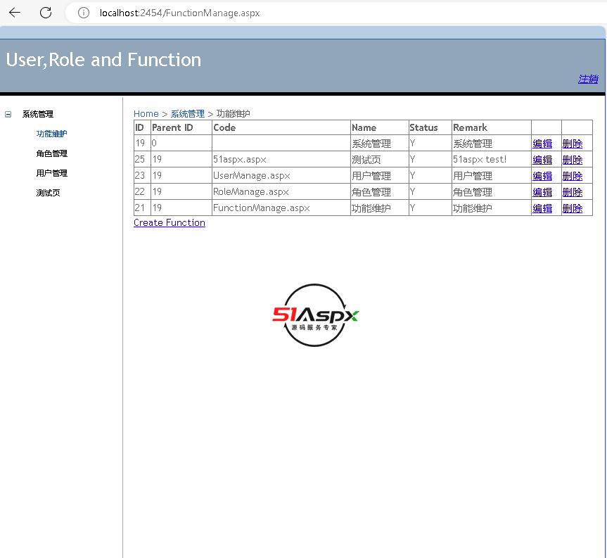The height and width of the screenshot is (558, 607).
Task: Collapse the 系统管理 tree node
Action: click(8, 114)
